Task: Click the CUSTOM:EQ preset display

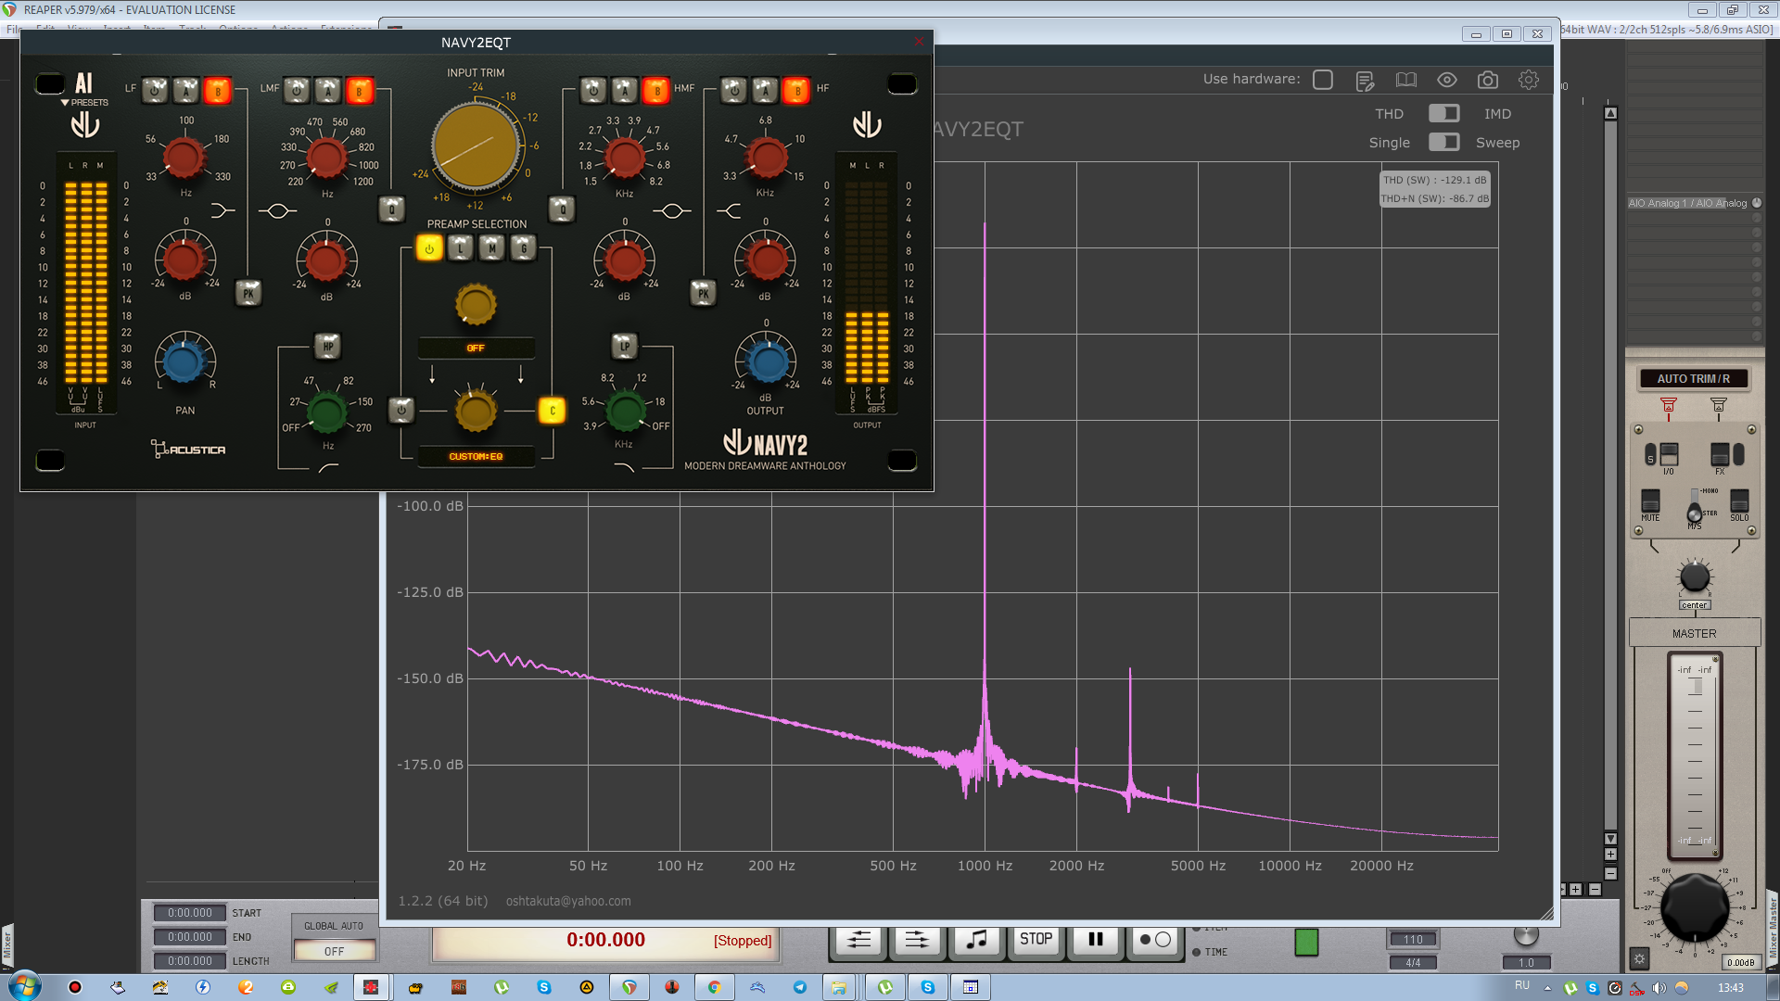Action: (476, 456)
